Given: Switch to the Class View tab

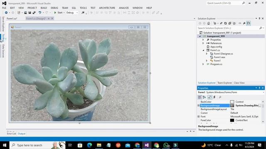Looking at the screenshot, I should tap(239, 83).
